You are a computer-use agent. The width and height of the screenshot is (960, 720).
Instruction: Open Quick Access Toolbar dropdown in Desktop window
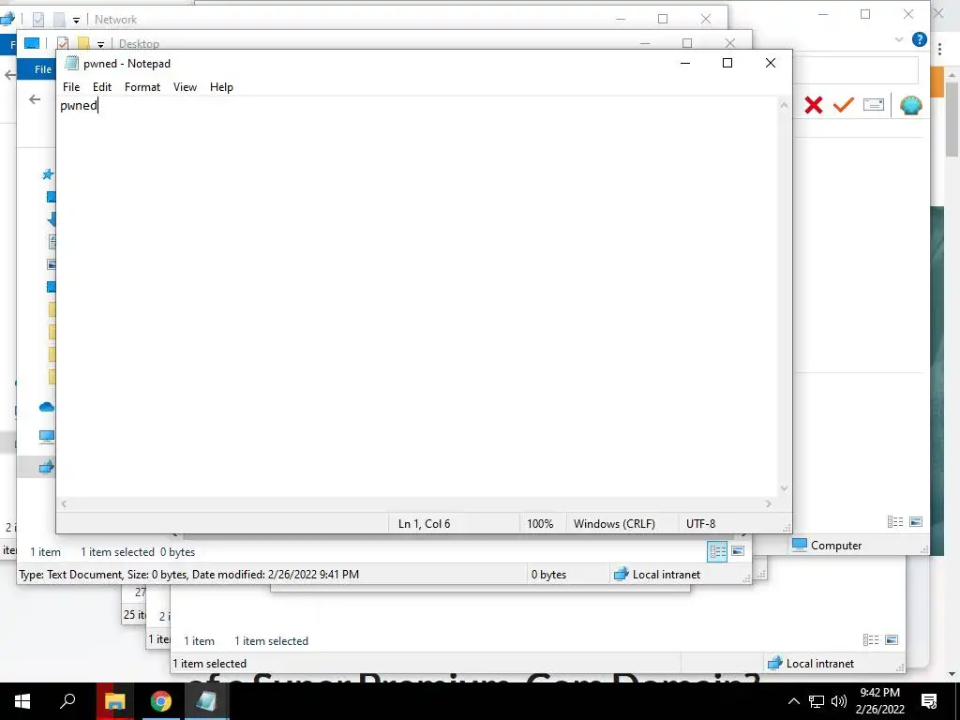point(100,44)
